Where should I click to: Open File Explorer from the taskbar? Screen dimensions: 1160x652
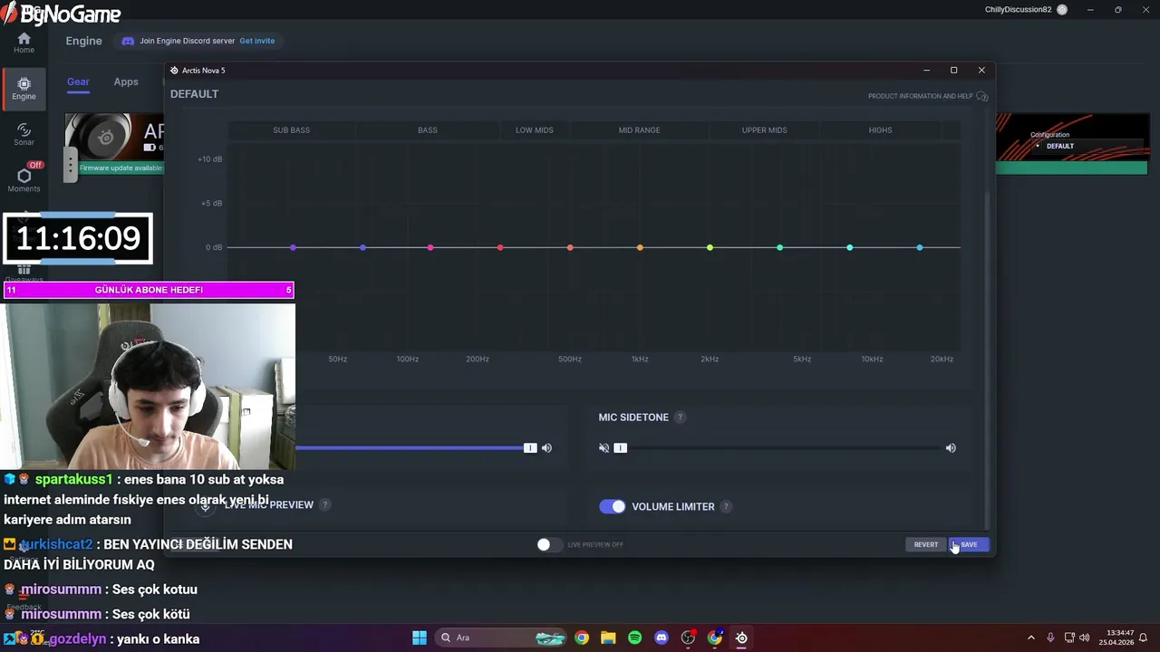point(608,638)
